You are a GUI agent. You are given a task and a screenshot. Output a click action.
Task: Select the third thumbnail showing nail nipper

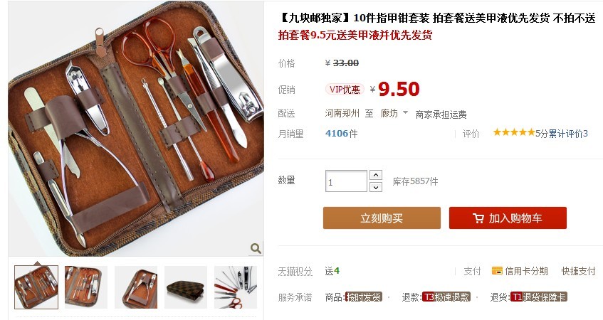(136, 287)
